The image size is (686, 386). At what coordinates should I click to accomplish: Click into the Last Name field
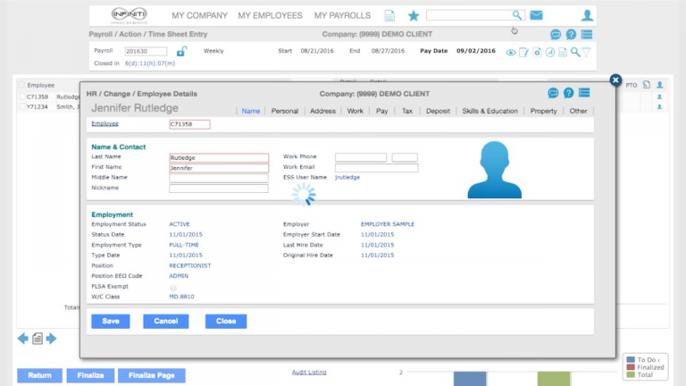219,157
